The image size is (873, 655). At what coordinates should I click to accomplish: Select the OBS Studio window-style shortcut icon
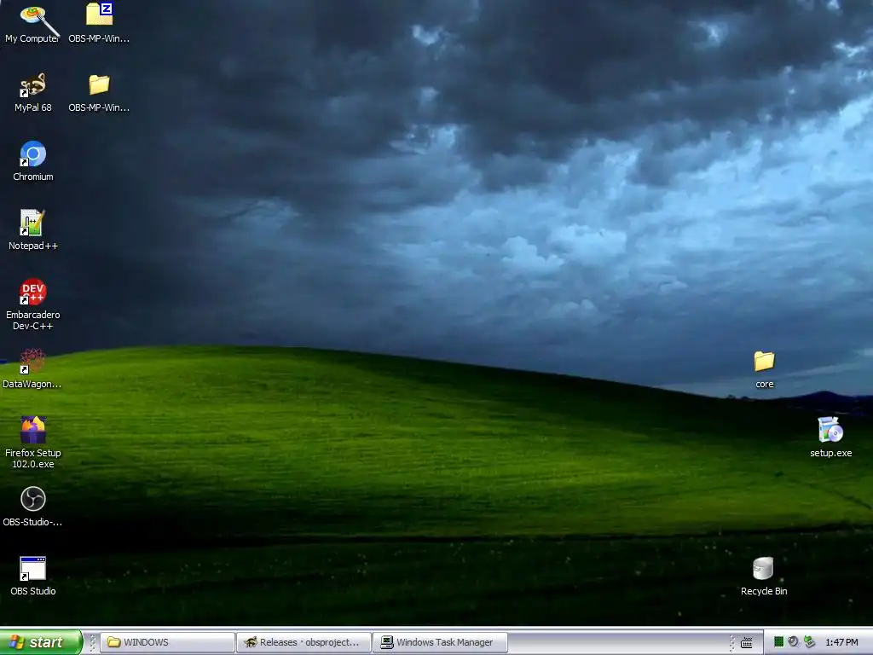coord(33,568)
